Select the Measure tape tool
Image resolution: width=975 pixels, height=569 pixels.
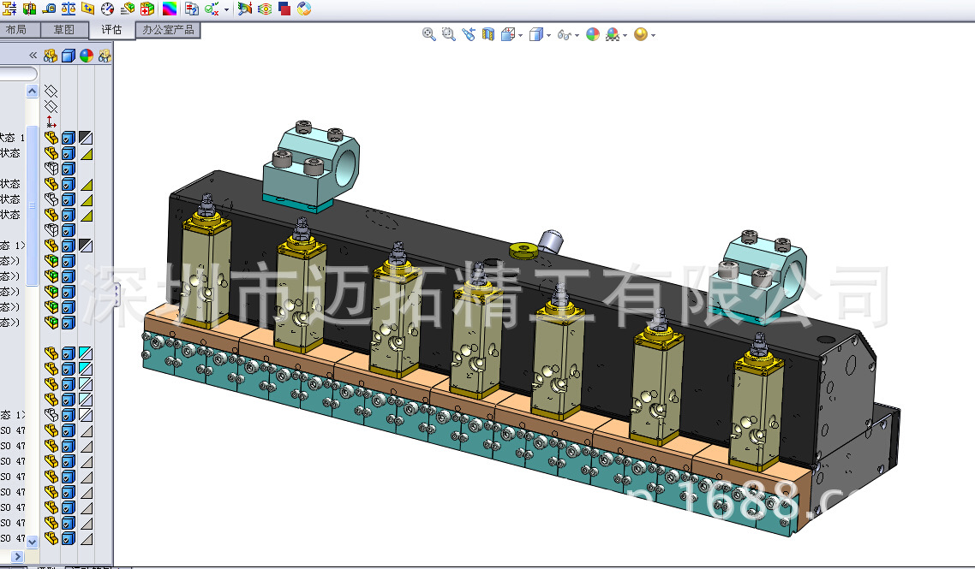pyautogui.click(x=49, y=9)
